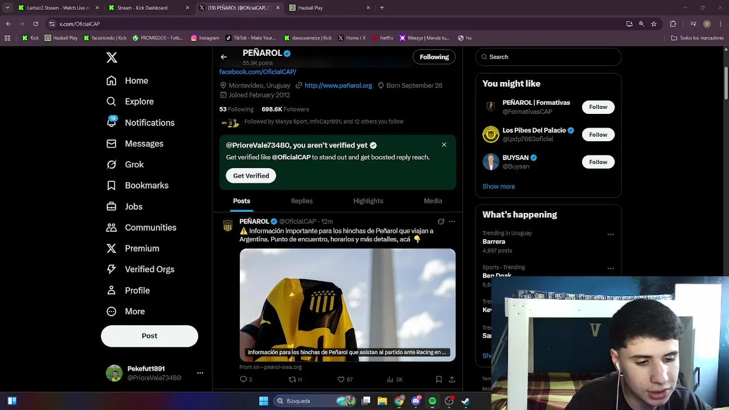Like the Peñarol post

(345, 379)
